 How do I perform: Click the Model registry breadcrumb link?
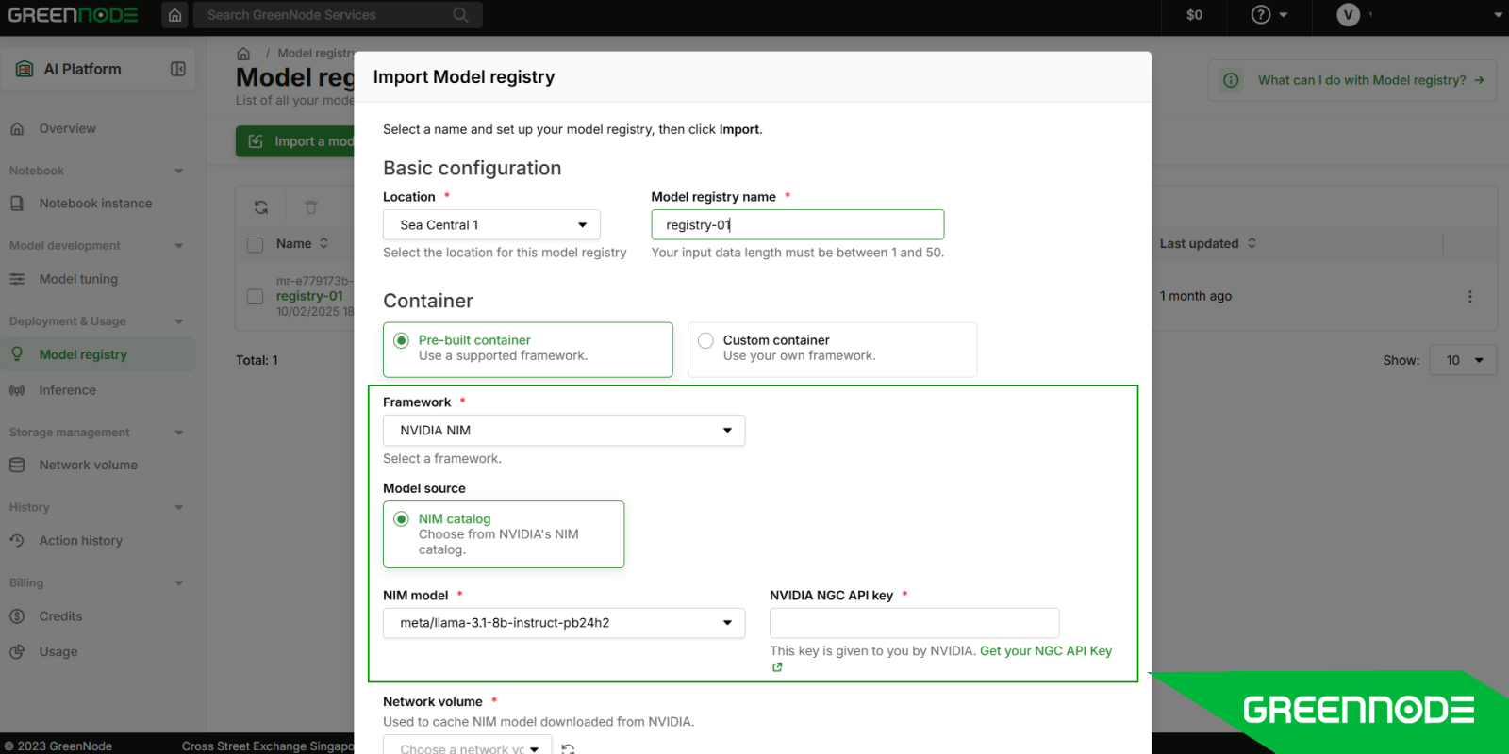tap(316, 54)
